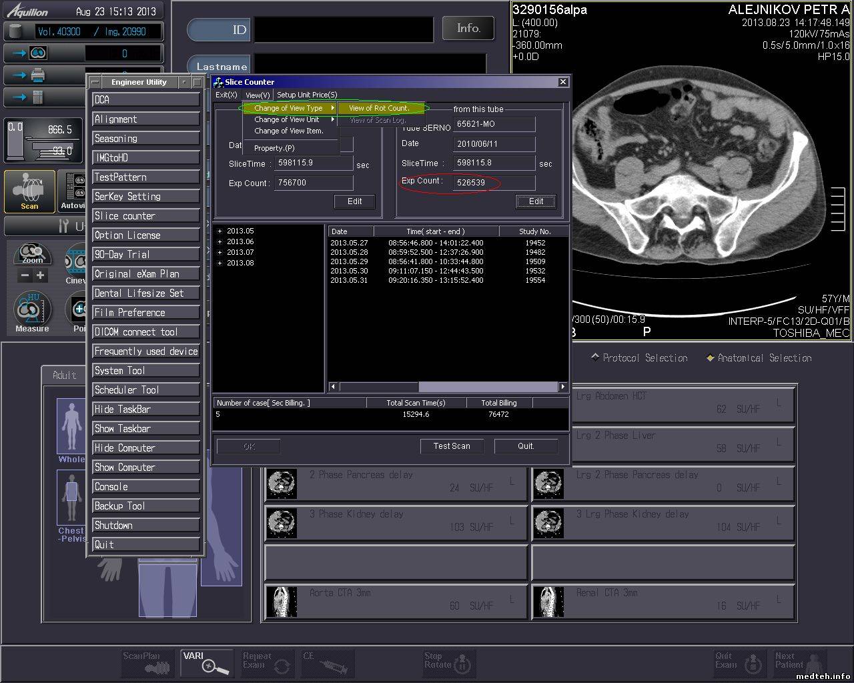Open the Change of View Unit submenu
This screenshot has height=683, width=854.
point(287,119)
